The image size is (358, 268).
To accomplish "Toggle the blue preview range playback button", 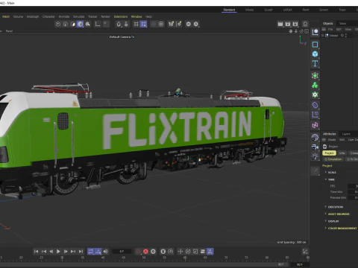I will click(x=98, y=252).
